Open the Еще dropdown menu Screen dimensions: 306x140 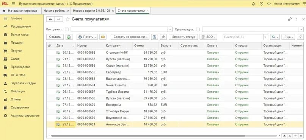coord(289,37)
